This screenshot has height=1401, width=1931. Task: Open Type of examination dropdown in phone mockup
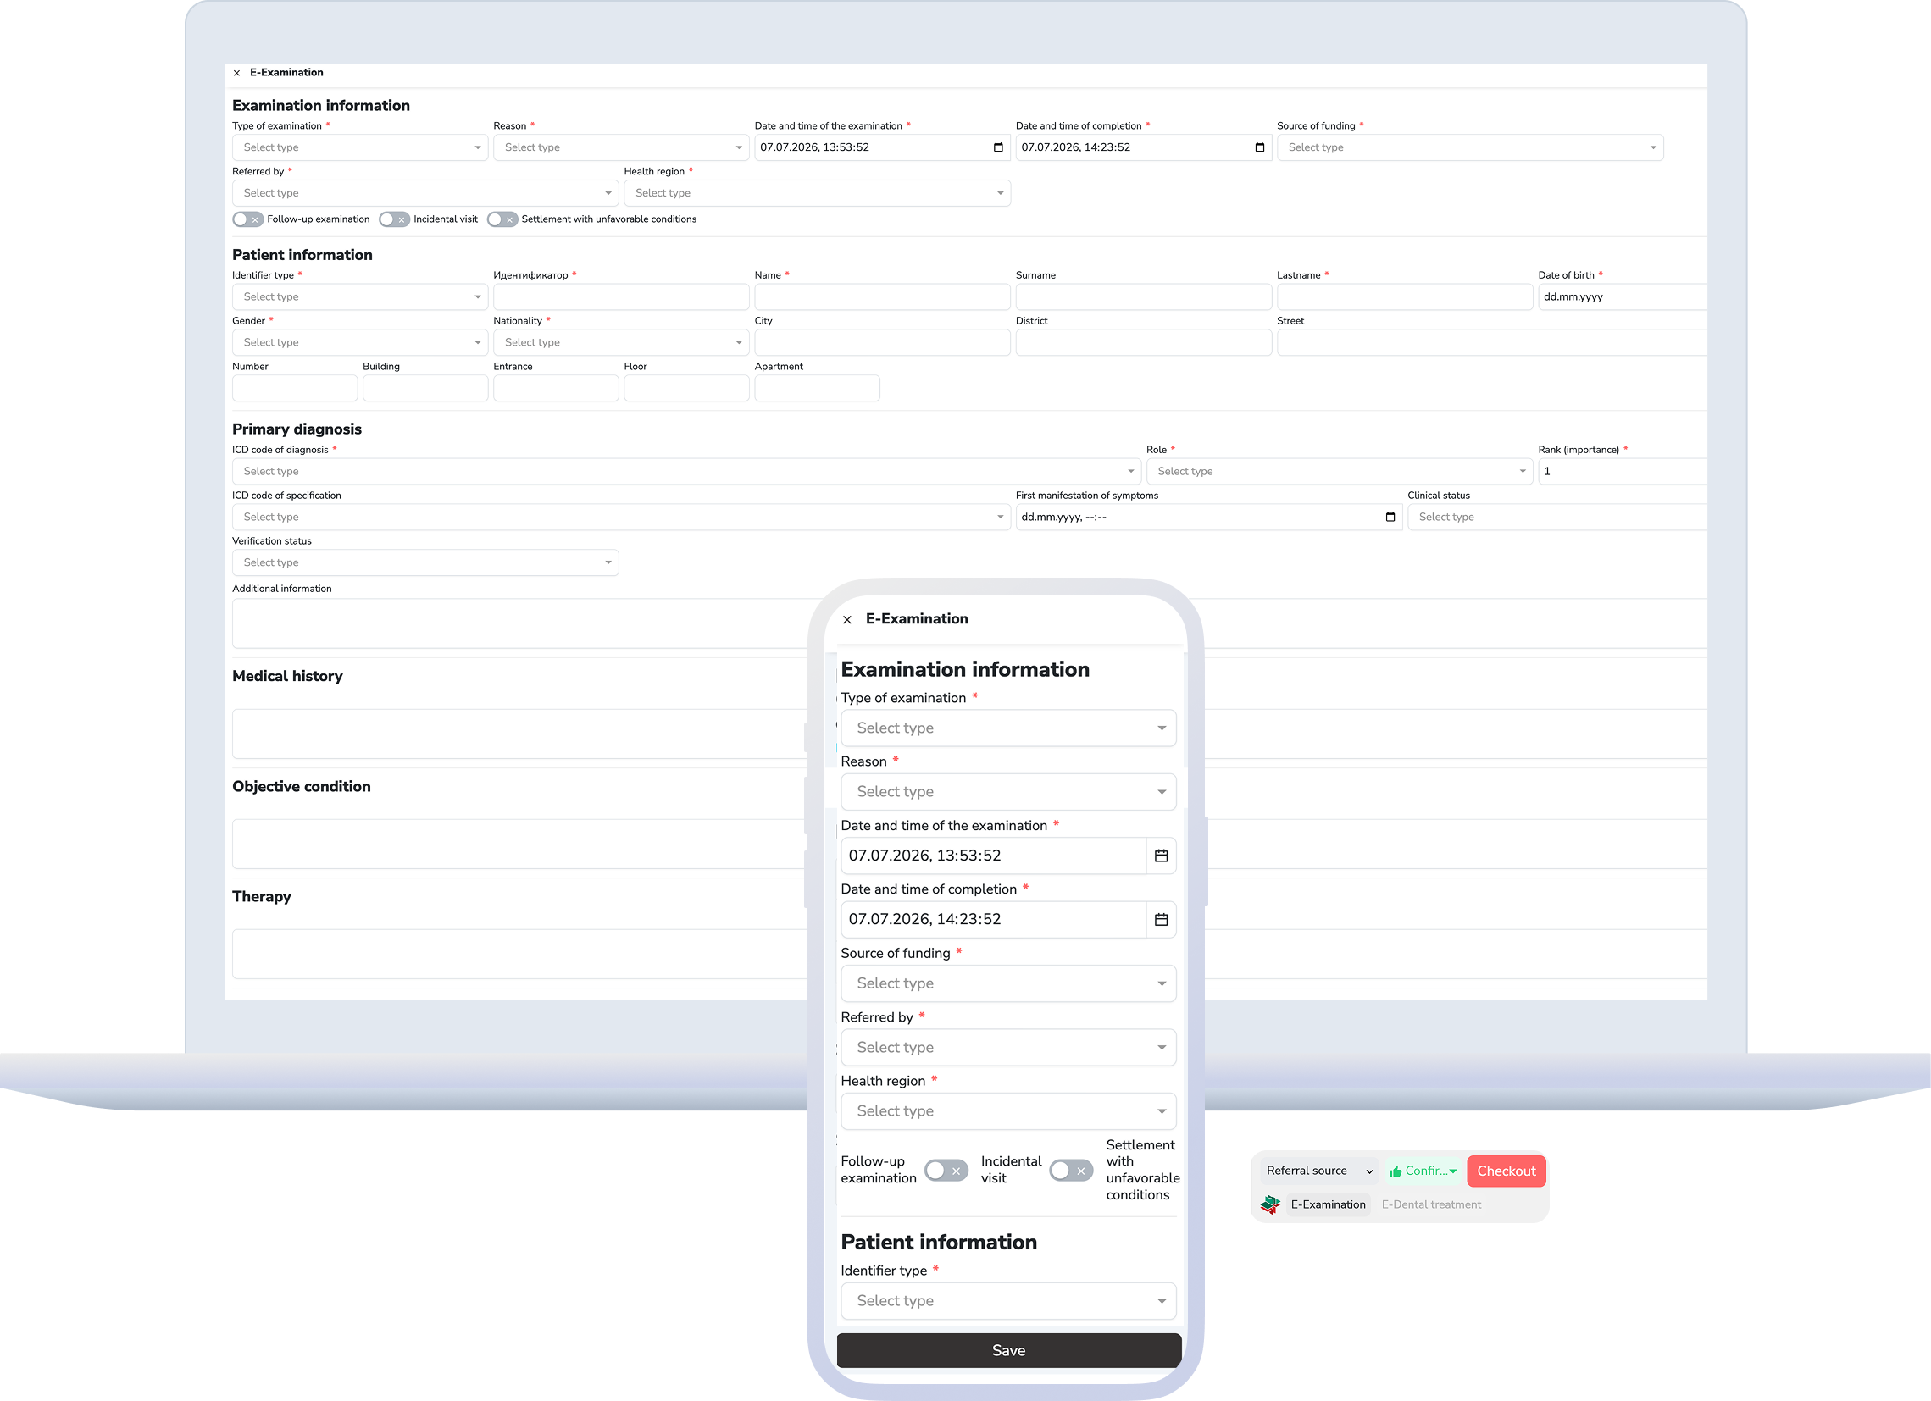point(1008,728)
